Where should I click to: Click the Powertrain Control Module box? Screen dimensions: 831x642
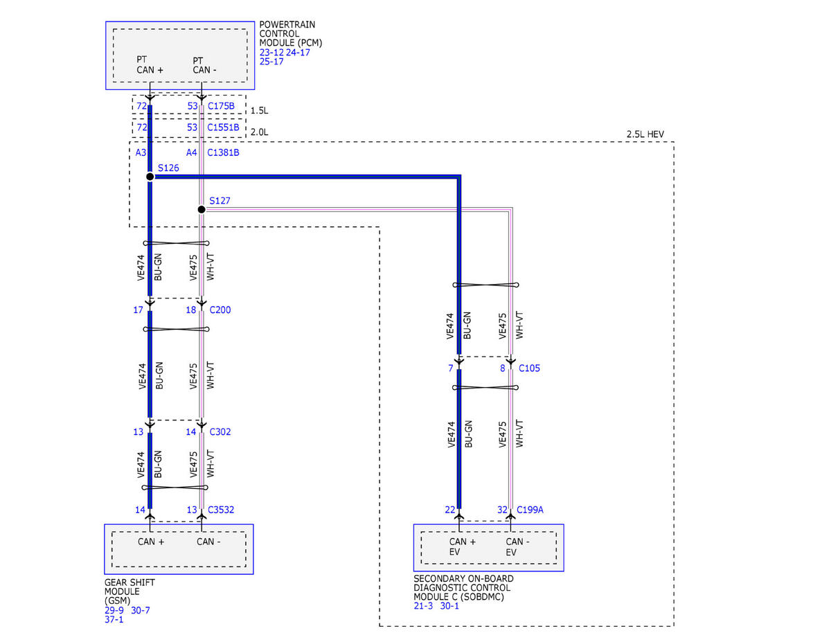tap(180, 55)
